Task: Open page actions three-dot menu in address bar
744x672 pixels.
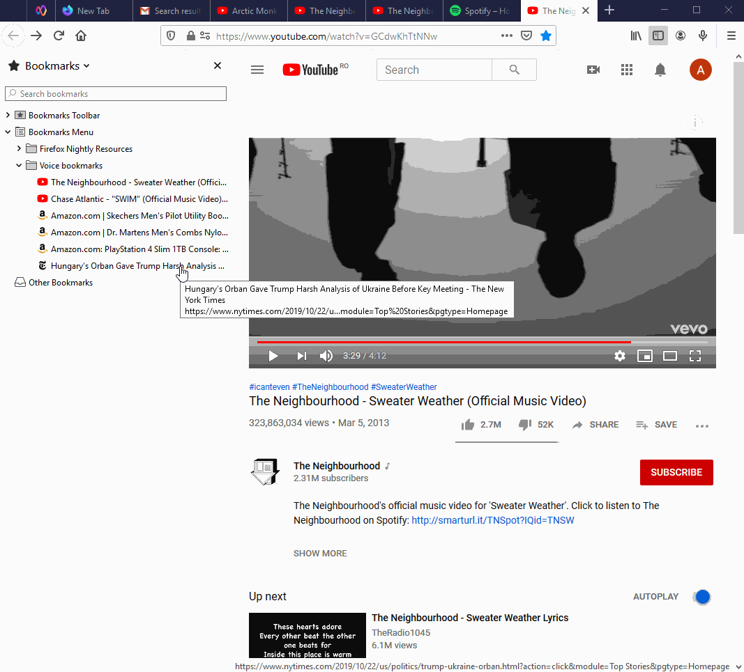Action: pos(507,36)
